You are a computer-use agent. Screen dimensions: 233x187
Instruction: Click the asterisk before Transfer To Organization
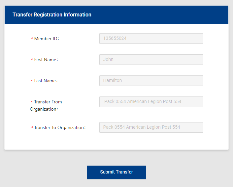point(32,128)
